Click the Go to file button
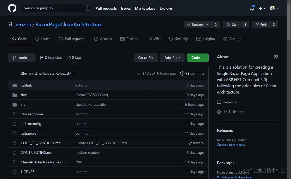This screenshot has height=179, width=291. [x=146, y=58]
